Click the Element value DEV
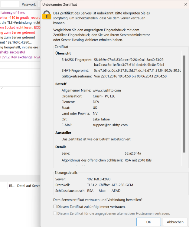Image resolution: width=189 pixels, height=227 pixels. [x=96, y=102]
